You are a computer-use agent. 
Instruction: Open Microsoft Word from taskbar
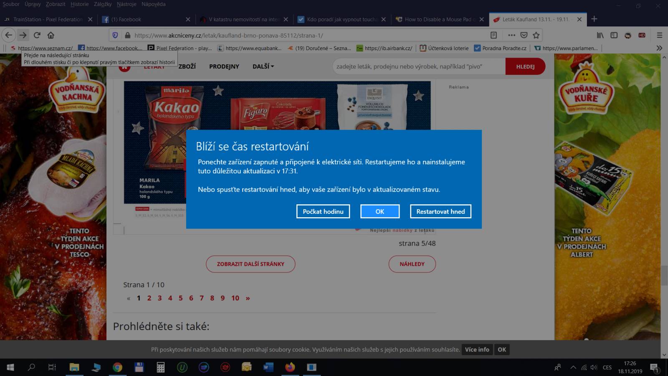268,367
